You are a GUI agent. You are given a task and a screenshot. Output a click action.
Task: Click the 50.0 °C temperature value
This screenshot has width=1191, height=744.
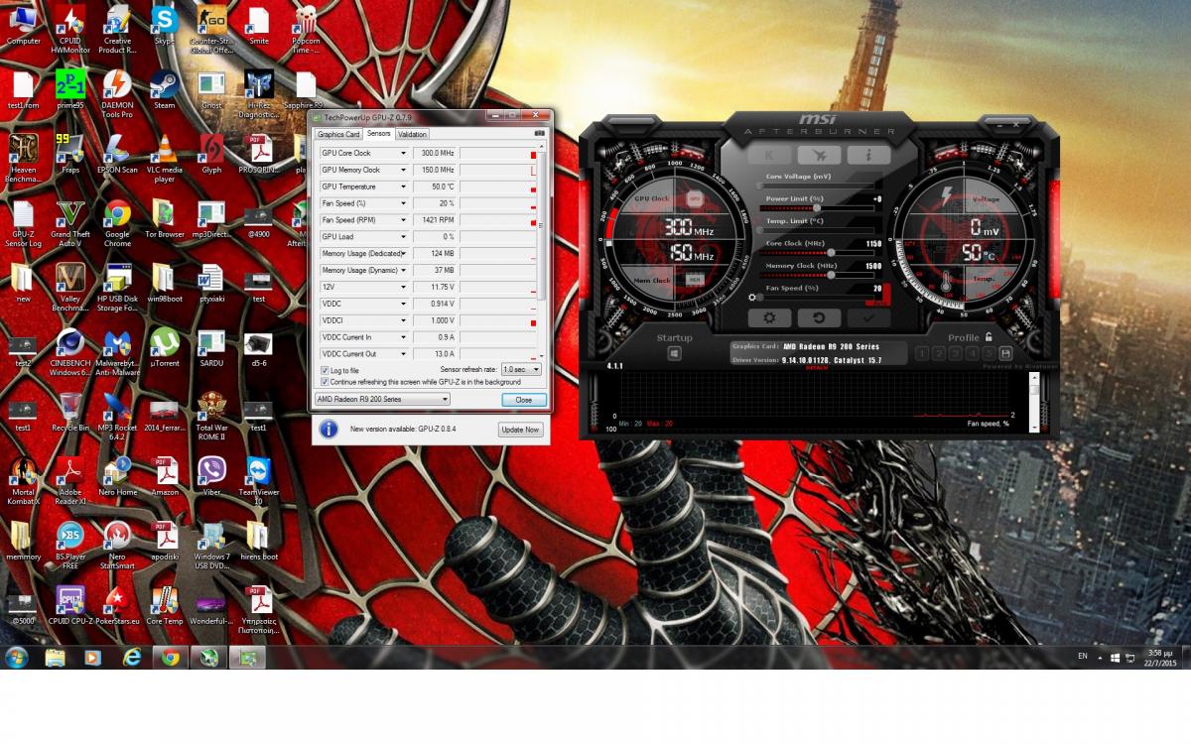[x=435, y=186]
